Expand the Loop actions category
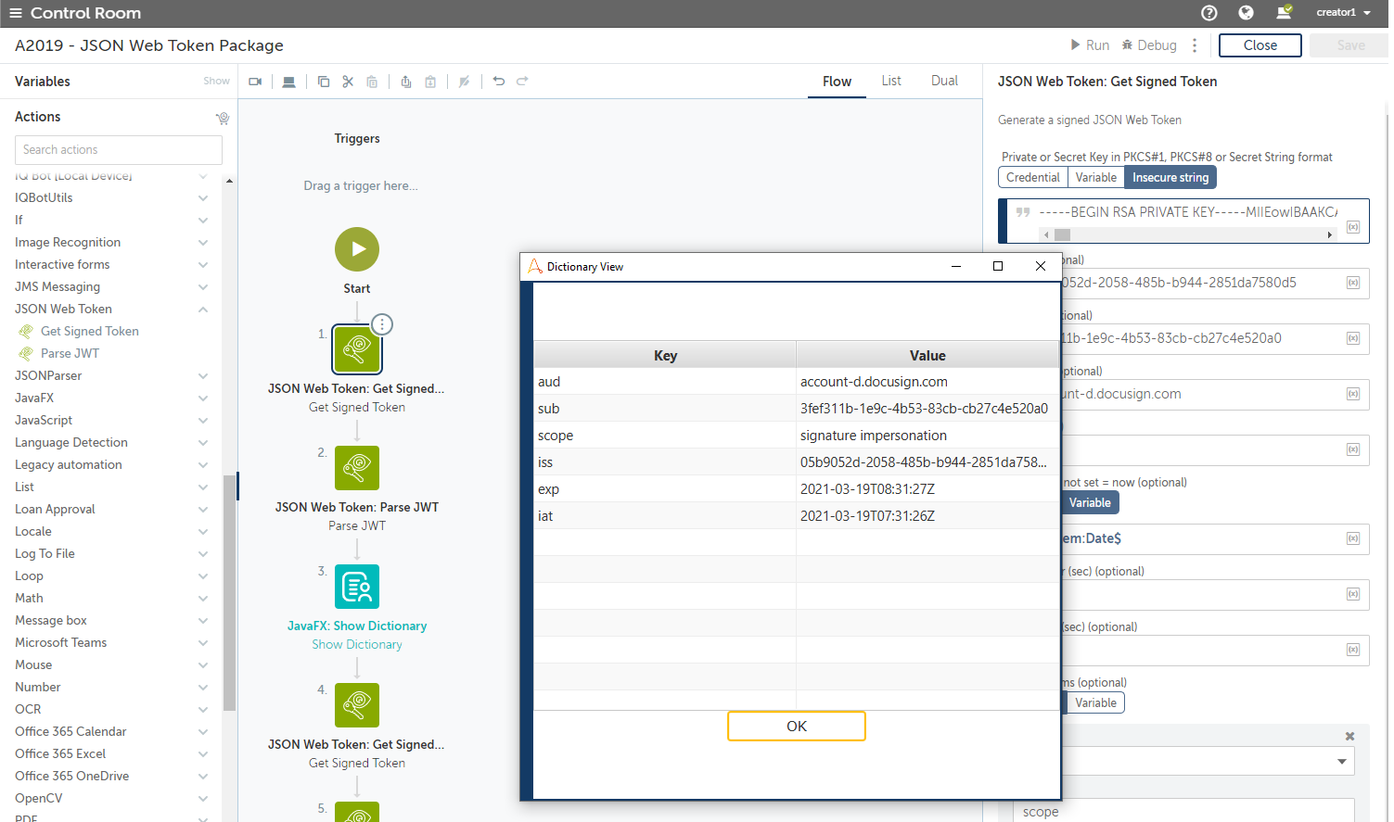1394x822 pixels. click(x=203, y=576)
